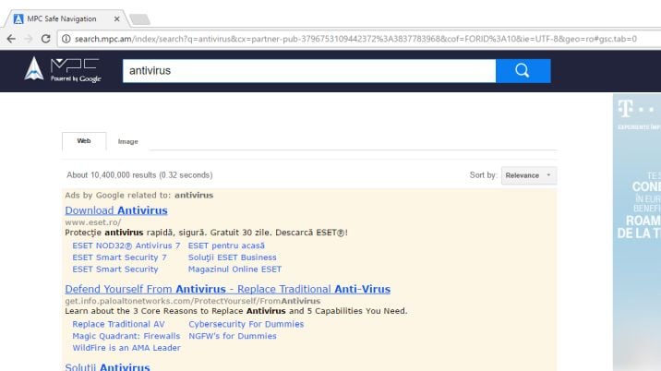Click the Powered by Google label
Screen dimensions: 661x371
click(x=76, y=78)
